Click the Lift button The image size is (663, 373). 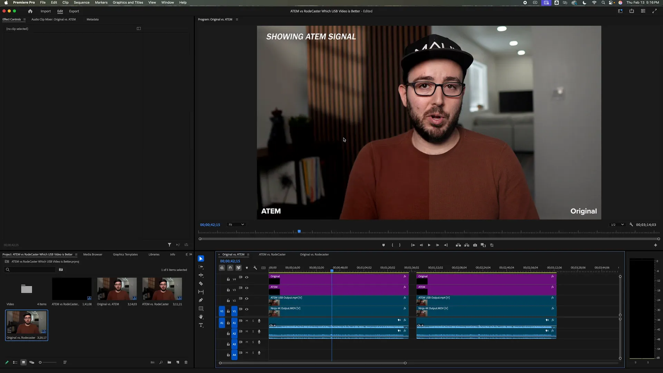point(458,245)
